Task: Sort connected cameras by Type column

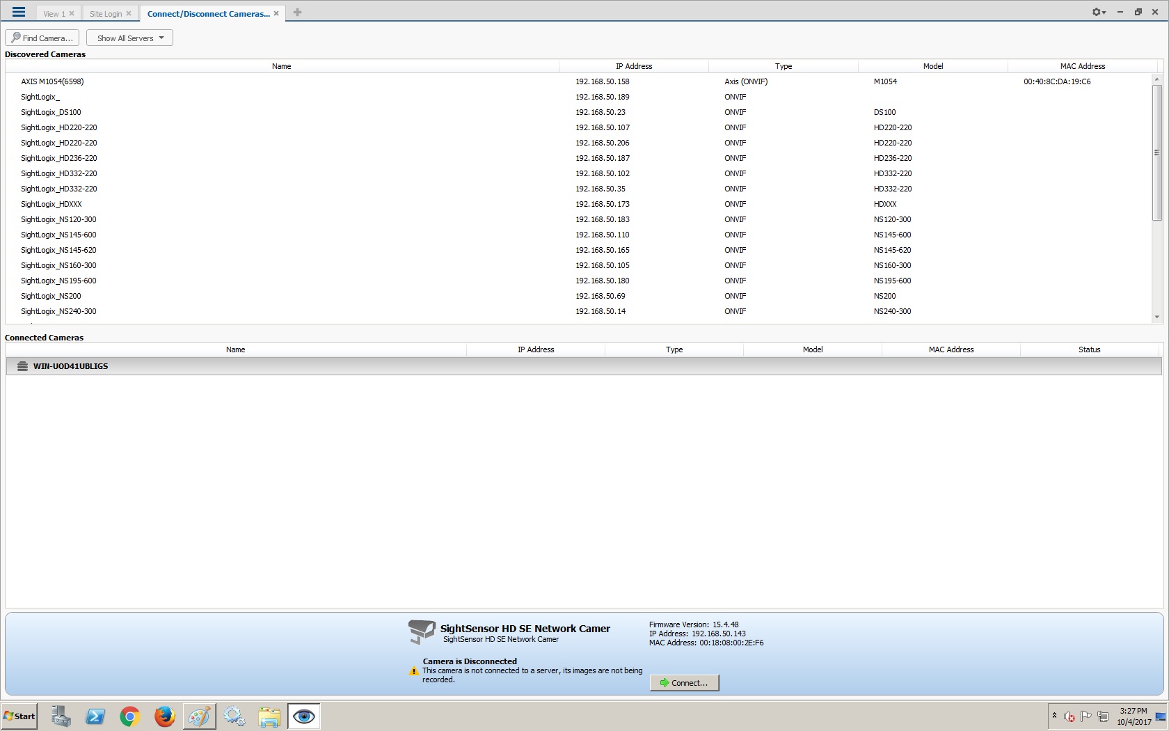Action: pyautogui.click(x=674, y=349)
